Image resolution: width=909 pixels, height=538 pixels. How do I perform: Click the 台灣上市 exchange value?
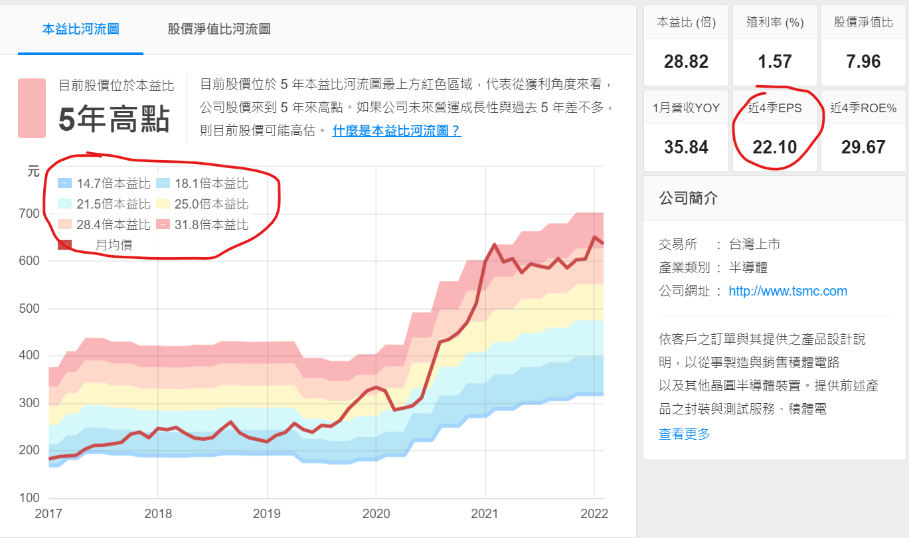tap(754, 244)
